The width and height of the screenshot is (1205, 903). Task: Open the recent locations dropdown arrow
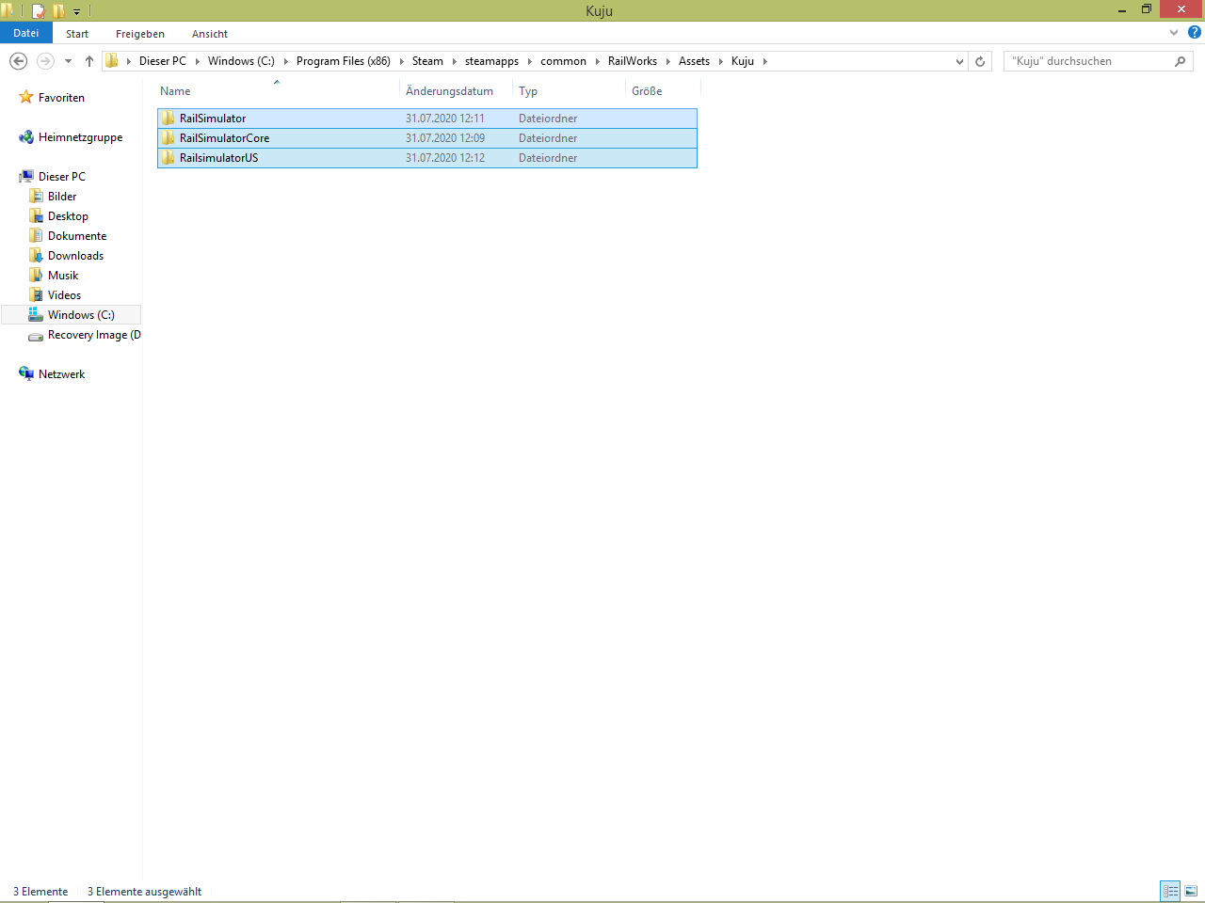point(68,62)
